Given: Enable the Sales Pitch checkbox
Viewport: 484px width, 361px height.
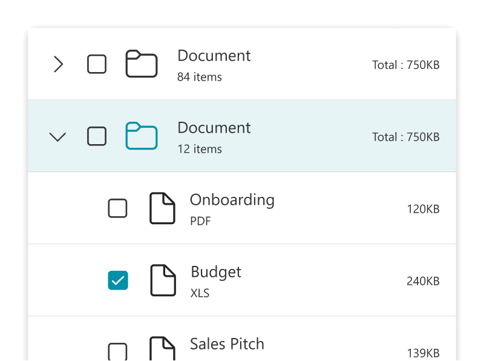Looking at the screenshot, I should pyautogui.click(x=117, y=352).
